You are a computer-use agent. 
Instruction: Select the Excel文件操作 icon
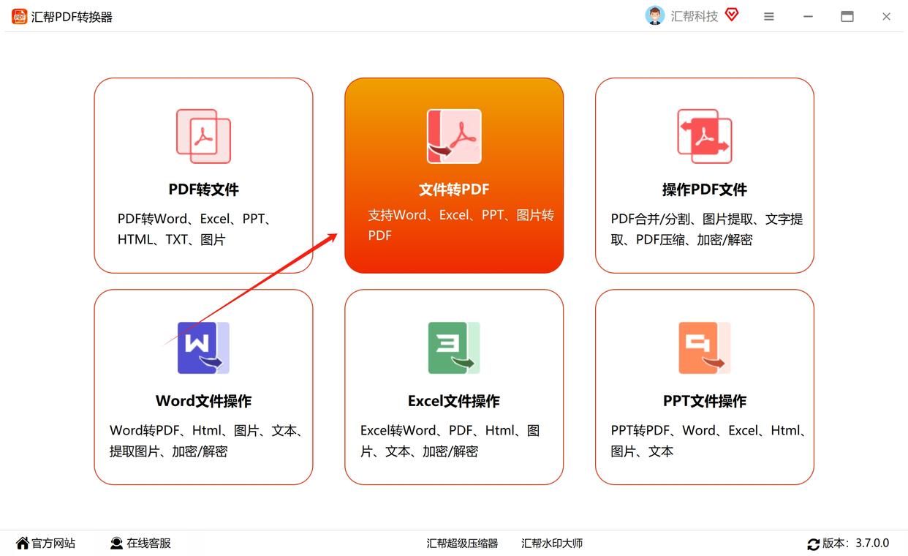tap(454, 348)
